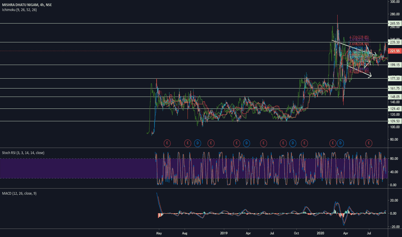402x237 pixels.
Task: Click the 265.55 price level label
Action: tap(395, 23)
